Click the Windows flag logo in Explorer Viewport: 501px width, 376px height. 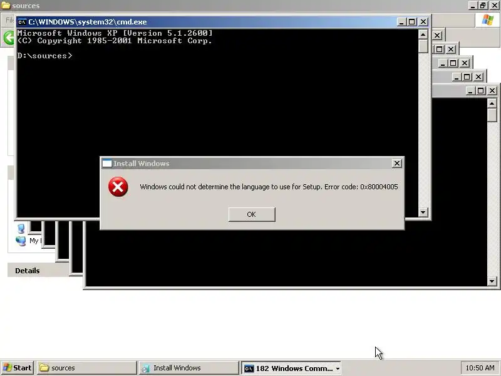[x=488, y=20]
